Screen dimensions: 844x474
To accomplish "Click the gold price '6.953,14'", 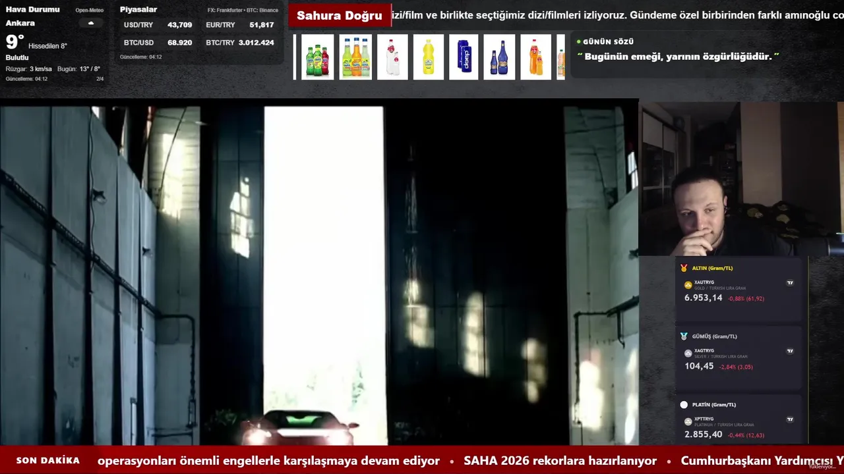I will click(x=703, y=298).
